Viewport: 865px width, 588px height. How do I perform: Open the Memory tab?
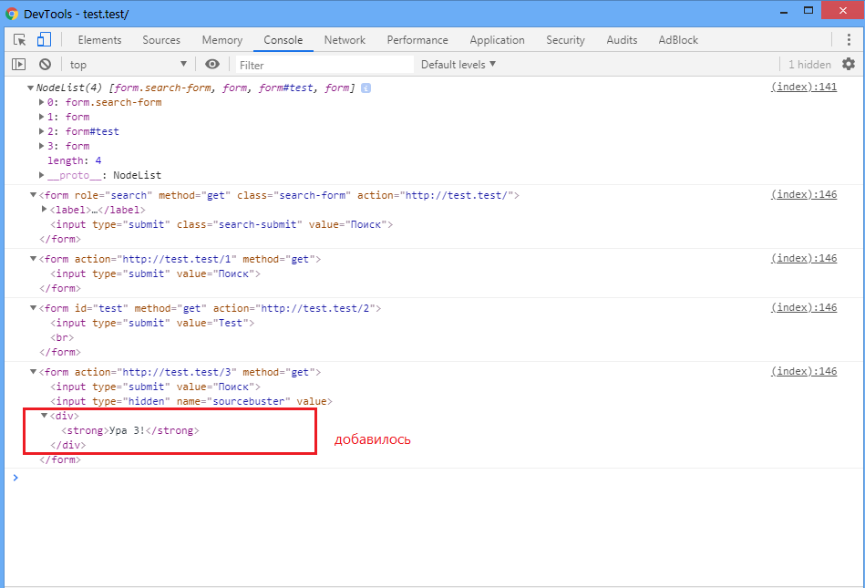point(221,40)
